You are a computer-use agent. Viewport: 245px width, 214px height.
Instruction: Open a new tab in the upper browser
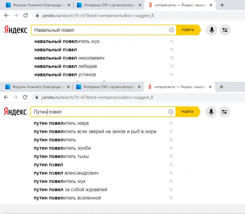222,5
